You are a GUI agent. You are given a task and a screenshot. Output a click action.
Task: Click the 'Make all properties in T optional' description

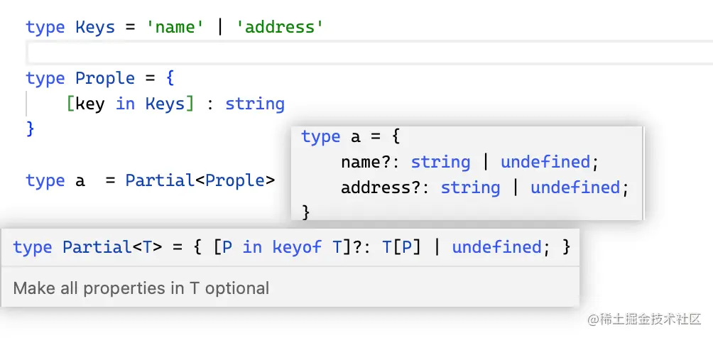[141, 288]
